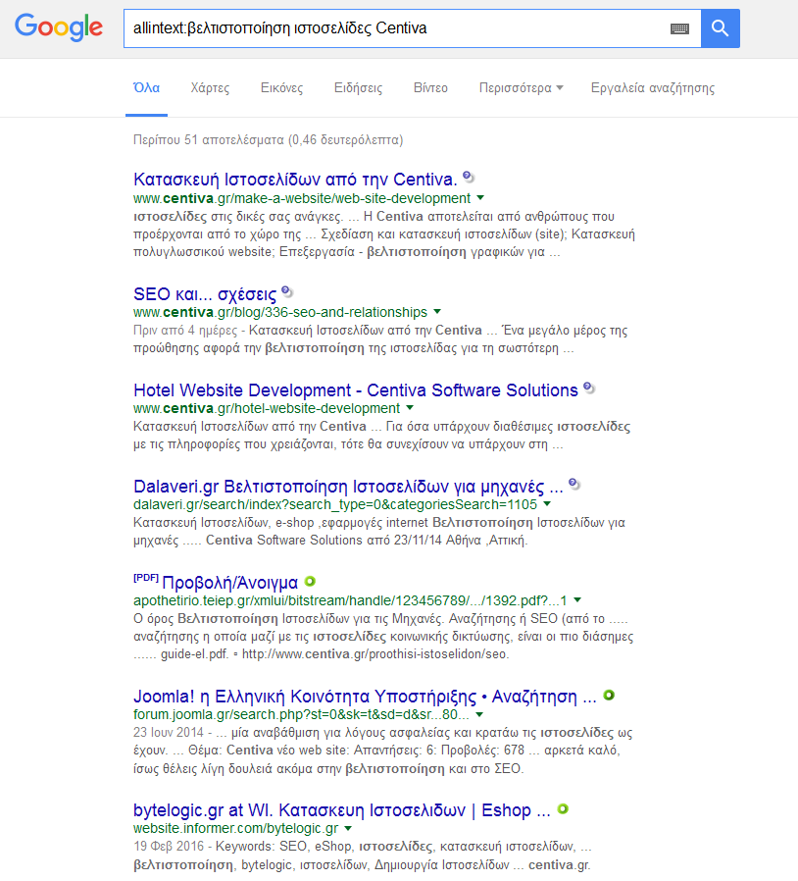Open result 'SEO και... σχέσεις'
The width and height of the screenshot is (798, 881).
tap(205, 294)
